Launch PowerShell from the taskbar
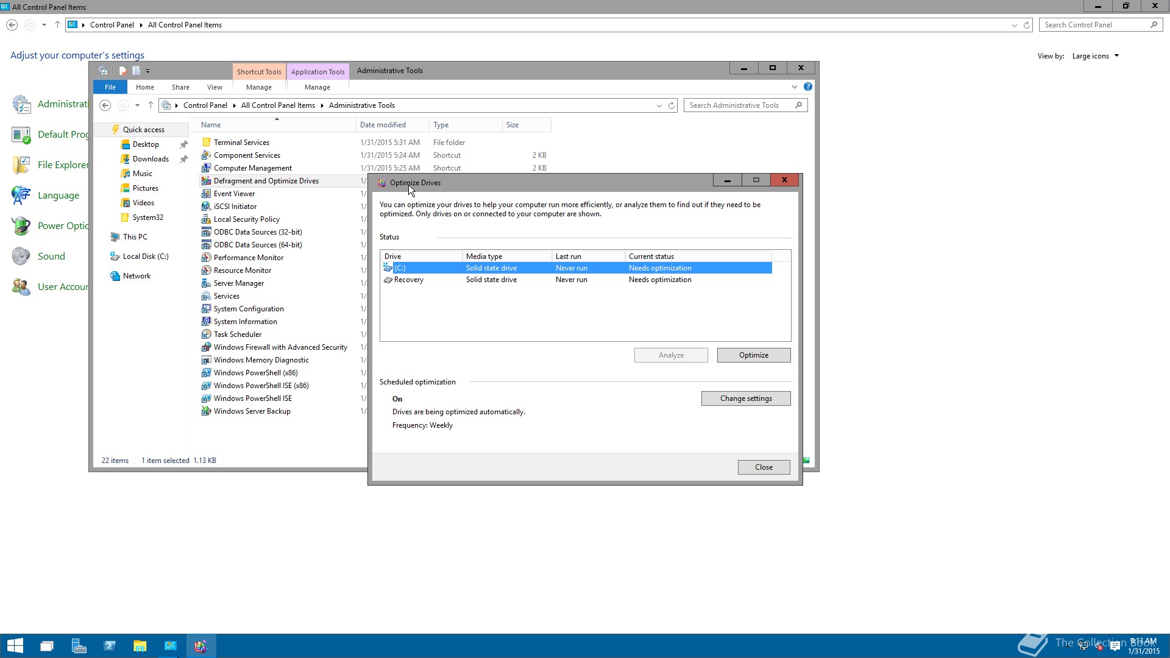 [110, 646]
